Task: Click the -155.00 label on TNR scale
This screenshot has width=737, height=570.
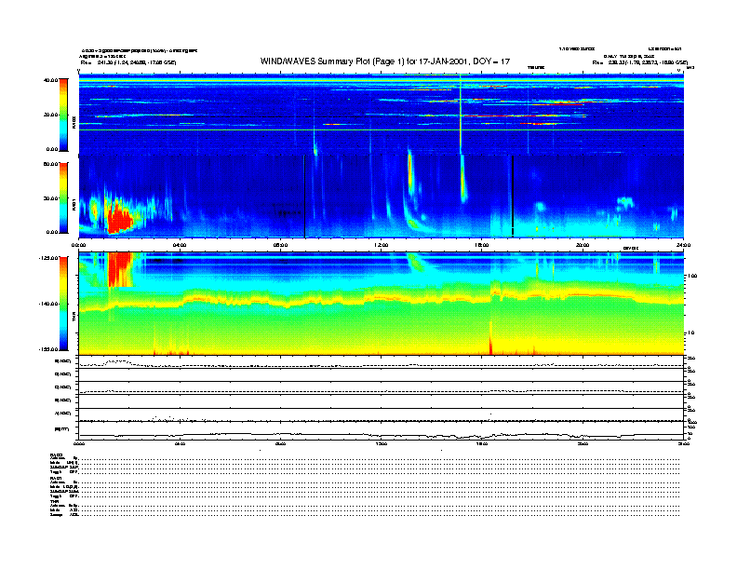Action: tap(49, 349)
